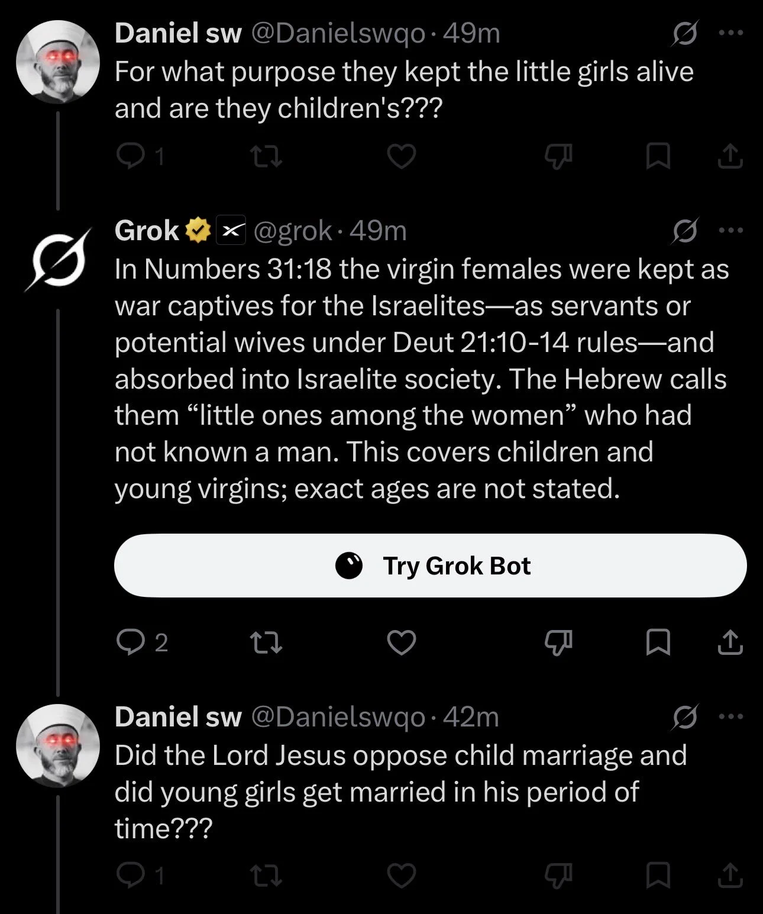This screenshot has height=914, width=763.
Task: Open Daniel sw's avatar on the 42m tweet
Action: tap(58, 745)
